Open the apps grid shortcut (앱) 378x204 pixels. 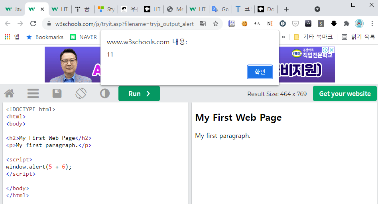coord(12,37)
